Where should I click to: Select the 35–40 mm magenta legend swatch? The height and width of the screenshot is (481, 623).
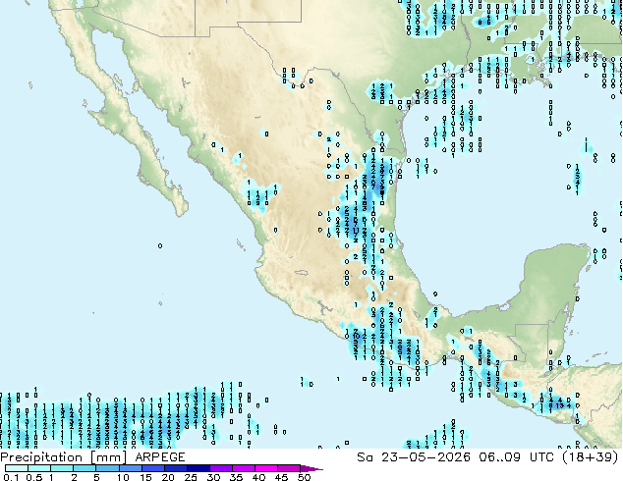243,468
